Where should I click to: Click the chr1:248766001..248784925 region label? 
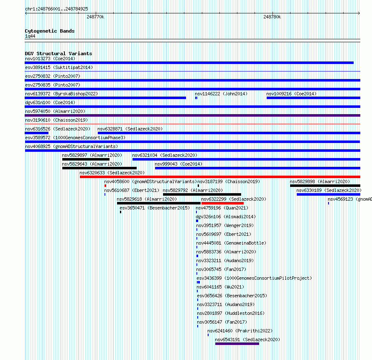56,9
